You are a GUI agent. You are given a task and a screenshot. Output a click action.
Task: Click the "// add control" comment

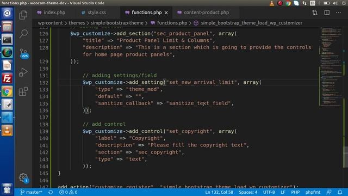[x=104, y=124]
